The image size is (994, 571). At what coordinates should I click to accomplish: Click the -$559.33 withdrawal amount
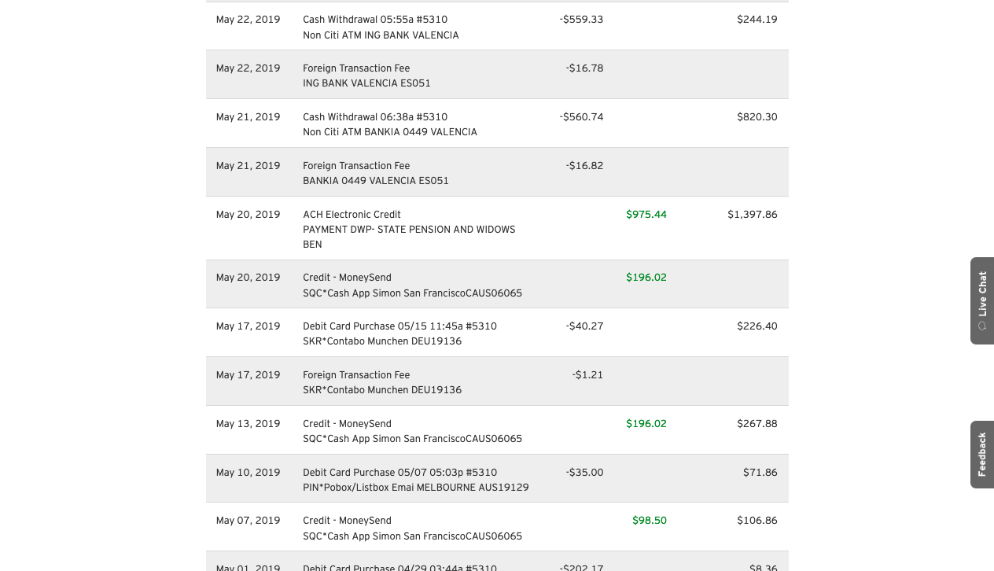(x=582, y=20)
